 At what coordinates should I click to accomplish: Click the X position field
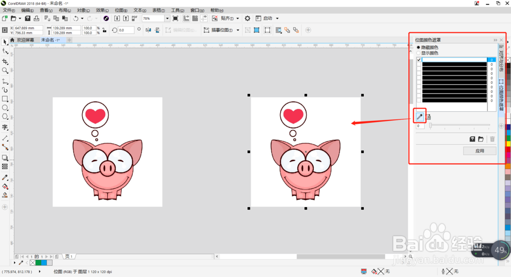tap(28, 28)
